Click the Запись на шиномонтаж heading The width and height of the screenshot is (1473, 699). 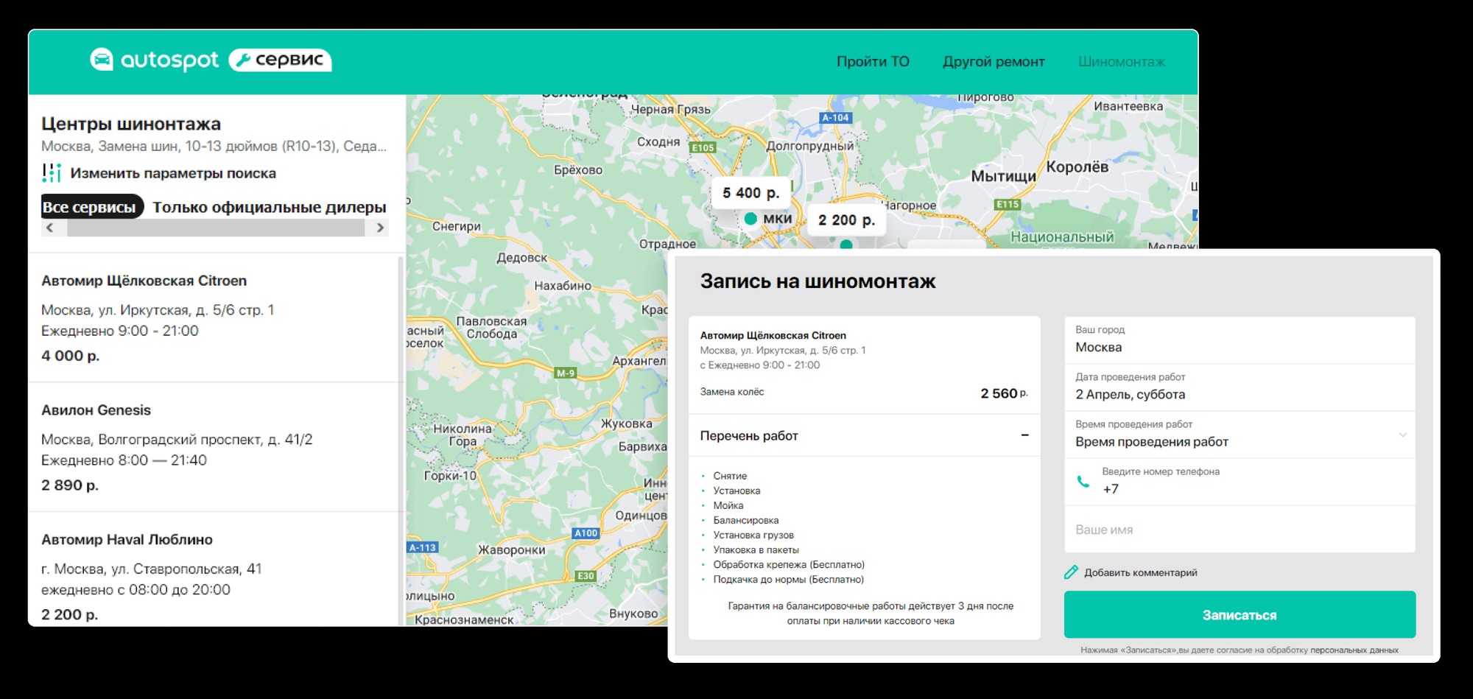[x=818, y=281]
